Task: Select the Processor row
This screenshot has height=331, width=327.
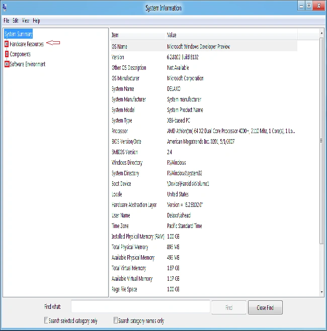Action: (204, 131)
